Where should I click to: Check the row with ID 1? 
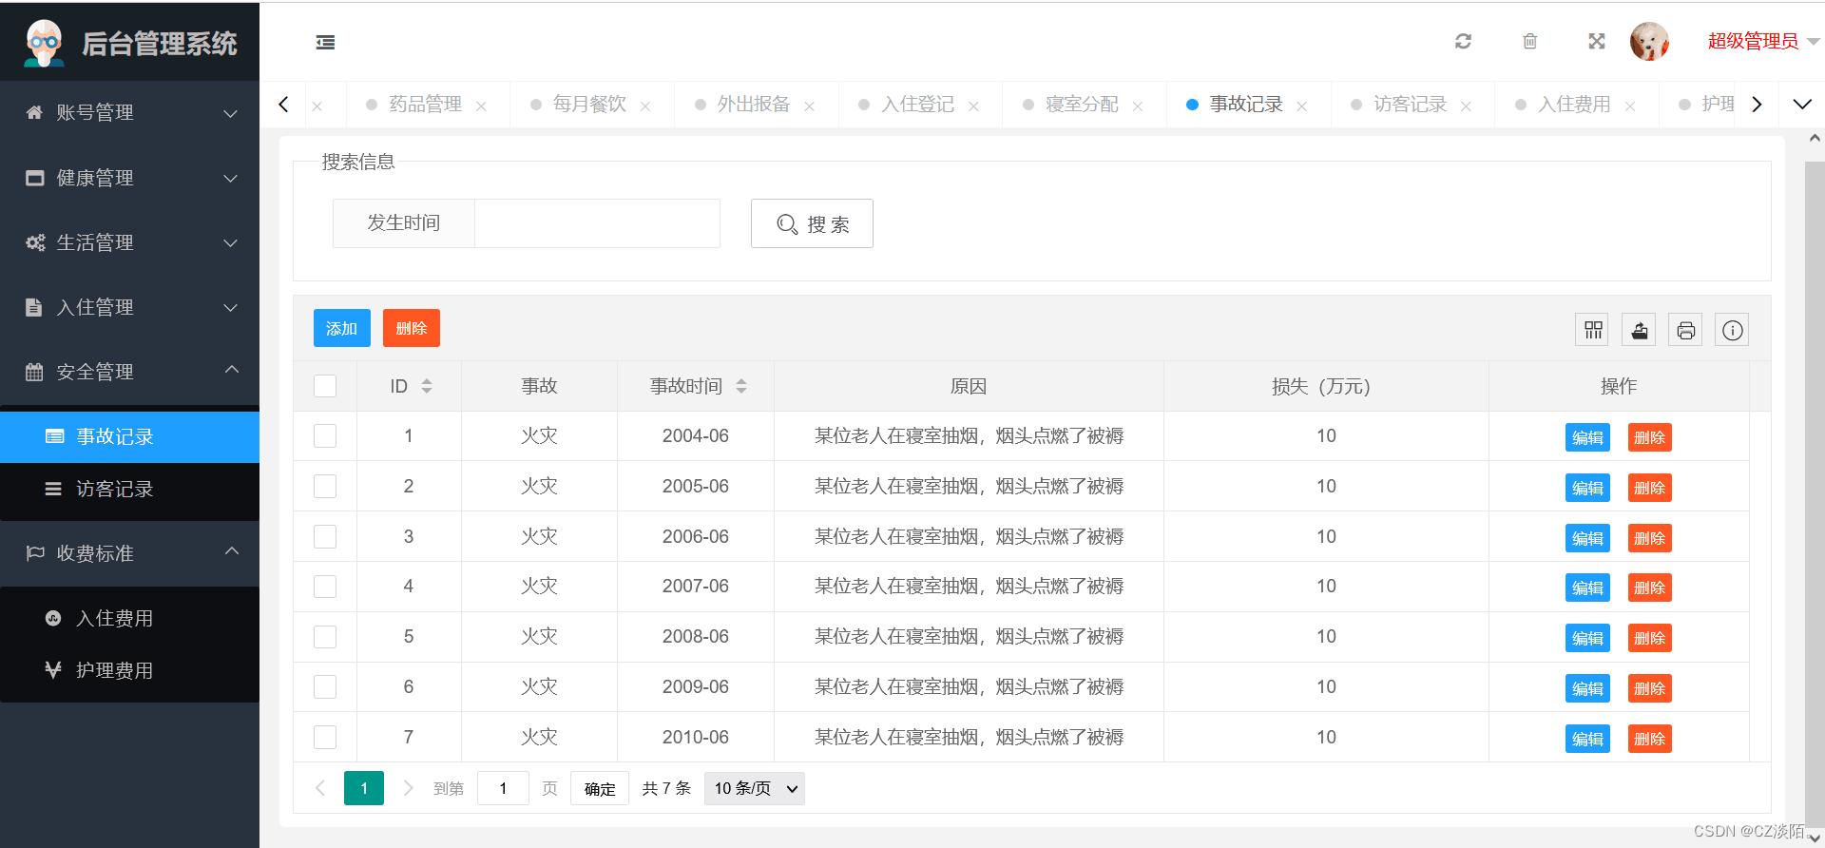[x=325, y=435]
